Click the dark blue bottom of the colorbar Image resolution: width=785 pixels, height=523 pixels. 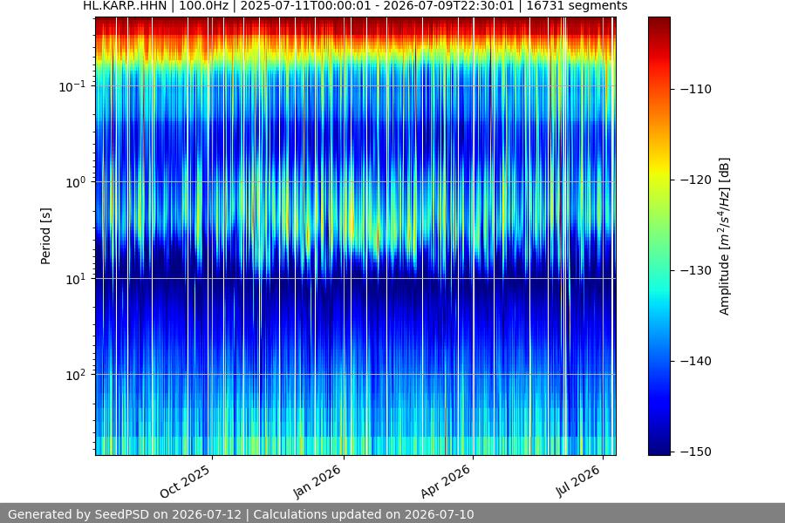pos(659,448)
